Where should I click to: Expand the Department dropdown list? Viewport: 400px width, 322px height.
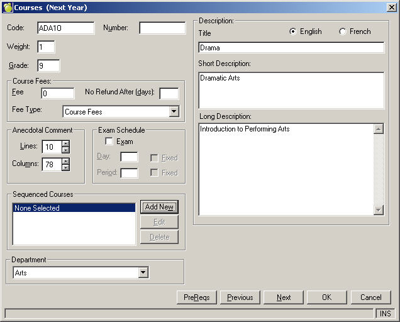tap(143, 273)
